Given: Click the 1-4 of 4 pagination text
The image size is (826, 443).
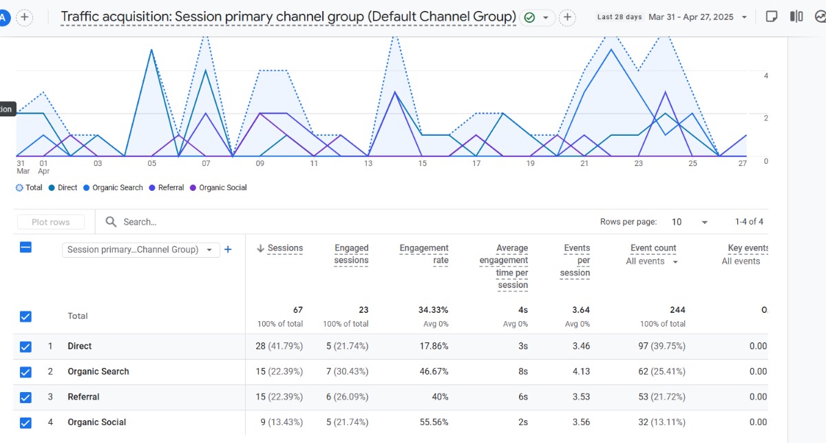Looking at the screenshot, I should (x=749, y=222).
